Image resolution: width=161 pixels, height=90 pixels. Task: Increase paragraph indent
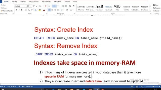pos(66,6)
